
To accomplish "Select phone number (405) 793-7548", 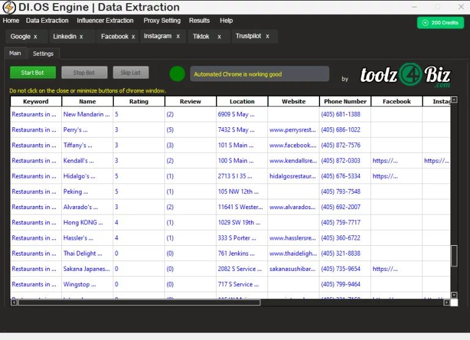I will (x=345, y=192).
